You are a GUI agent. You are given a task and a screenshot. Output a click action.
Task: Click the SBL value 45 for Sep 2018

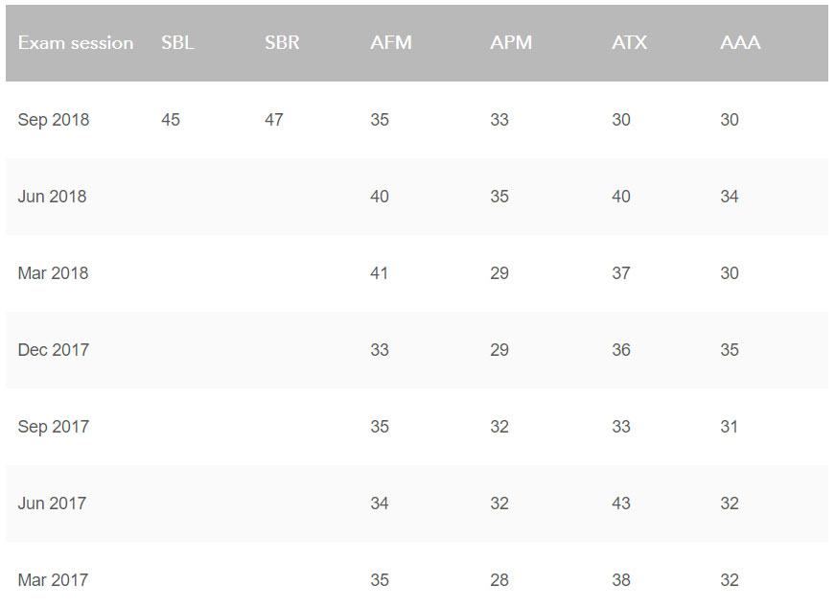[171, 120]
